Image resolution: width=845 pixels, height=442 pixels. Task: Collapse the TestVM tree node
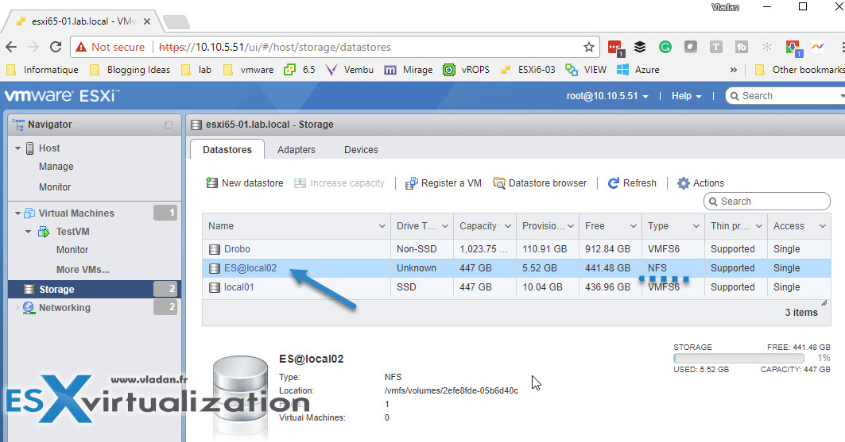29,232
